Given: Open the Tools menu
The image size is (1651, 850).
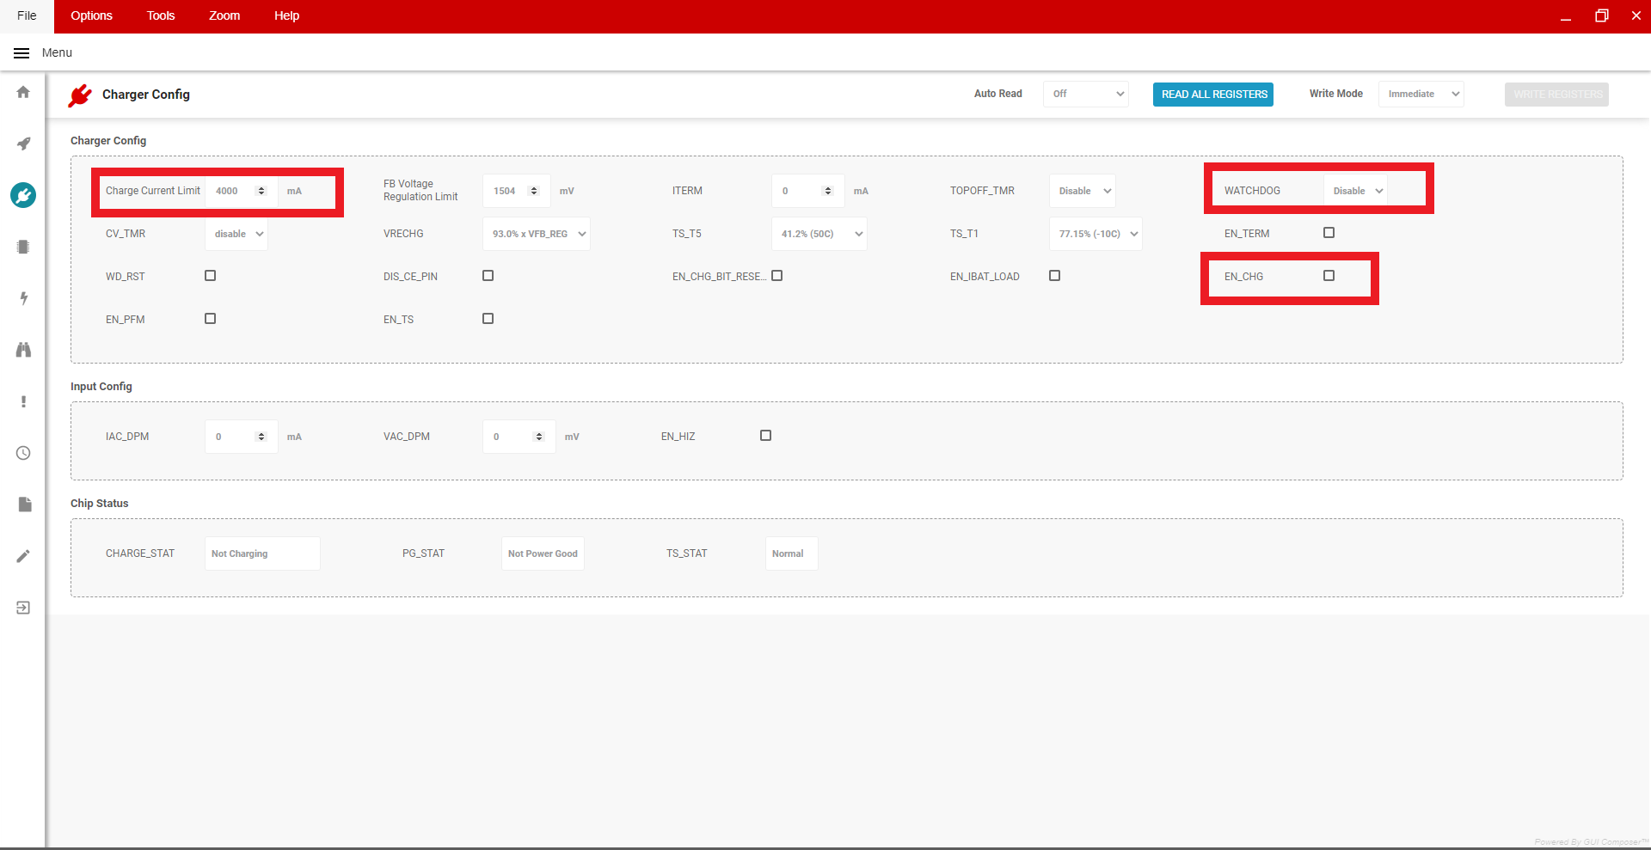Looking at the screenshot, I should pos(160,16).
